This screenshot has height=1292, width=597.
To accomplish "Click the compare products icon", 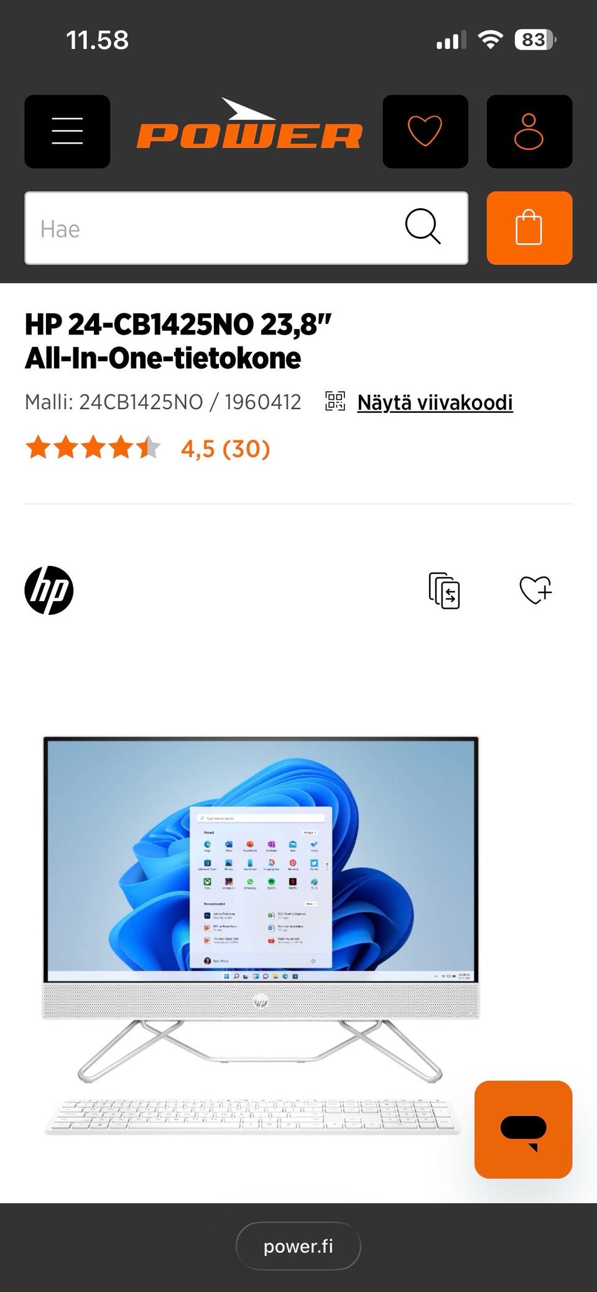I will pyautogui.click(x=444, y=590).
